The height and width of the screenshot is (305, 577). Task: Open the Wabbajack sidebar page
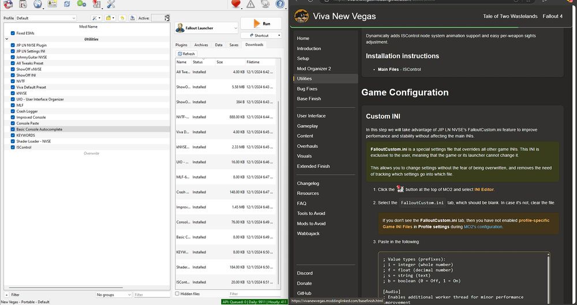[x=308, y=234]
